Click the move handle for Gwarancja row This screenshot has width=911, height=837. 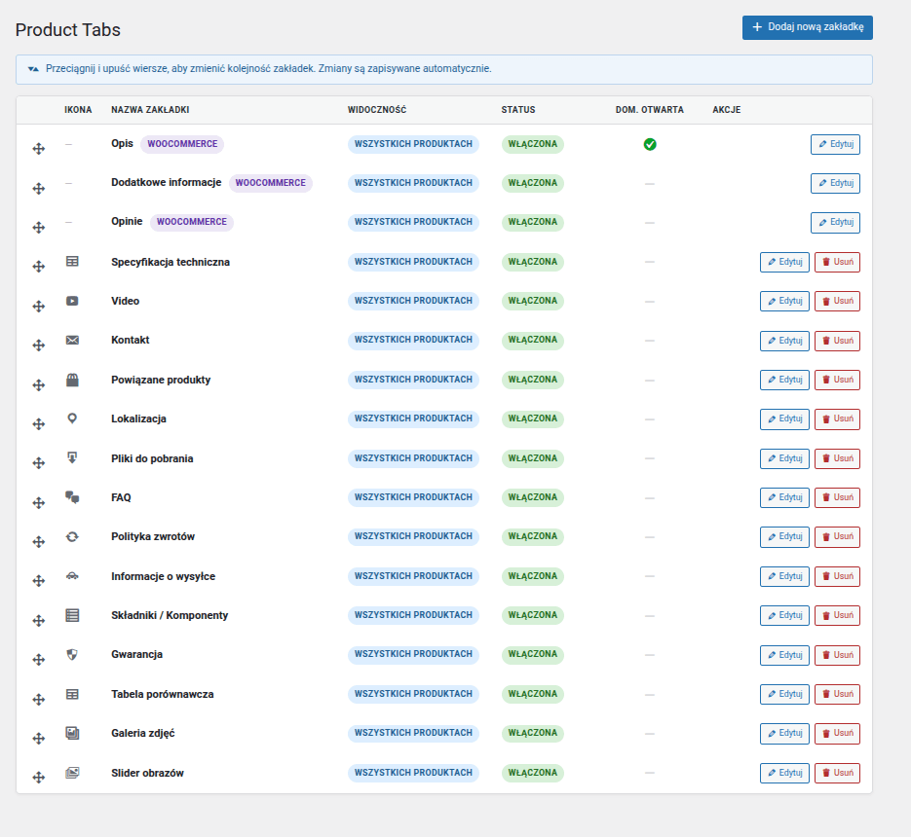[x=38, y=660]
